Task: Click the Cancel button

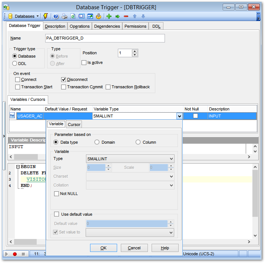Action: click(134, 248)
